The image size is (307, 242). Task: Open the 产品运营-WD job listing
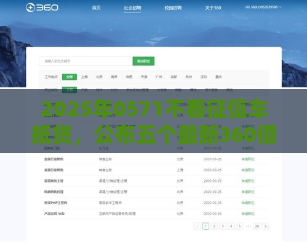tap(54, 214)
